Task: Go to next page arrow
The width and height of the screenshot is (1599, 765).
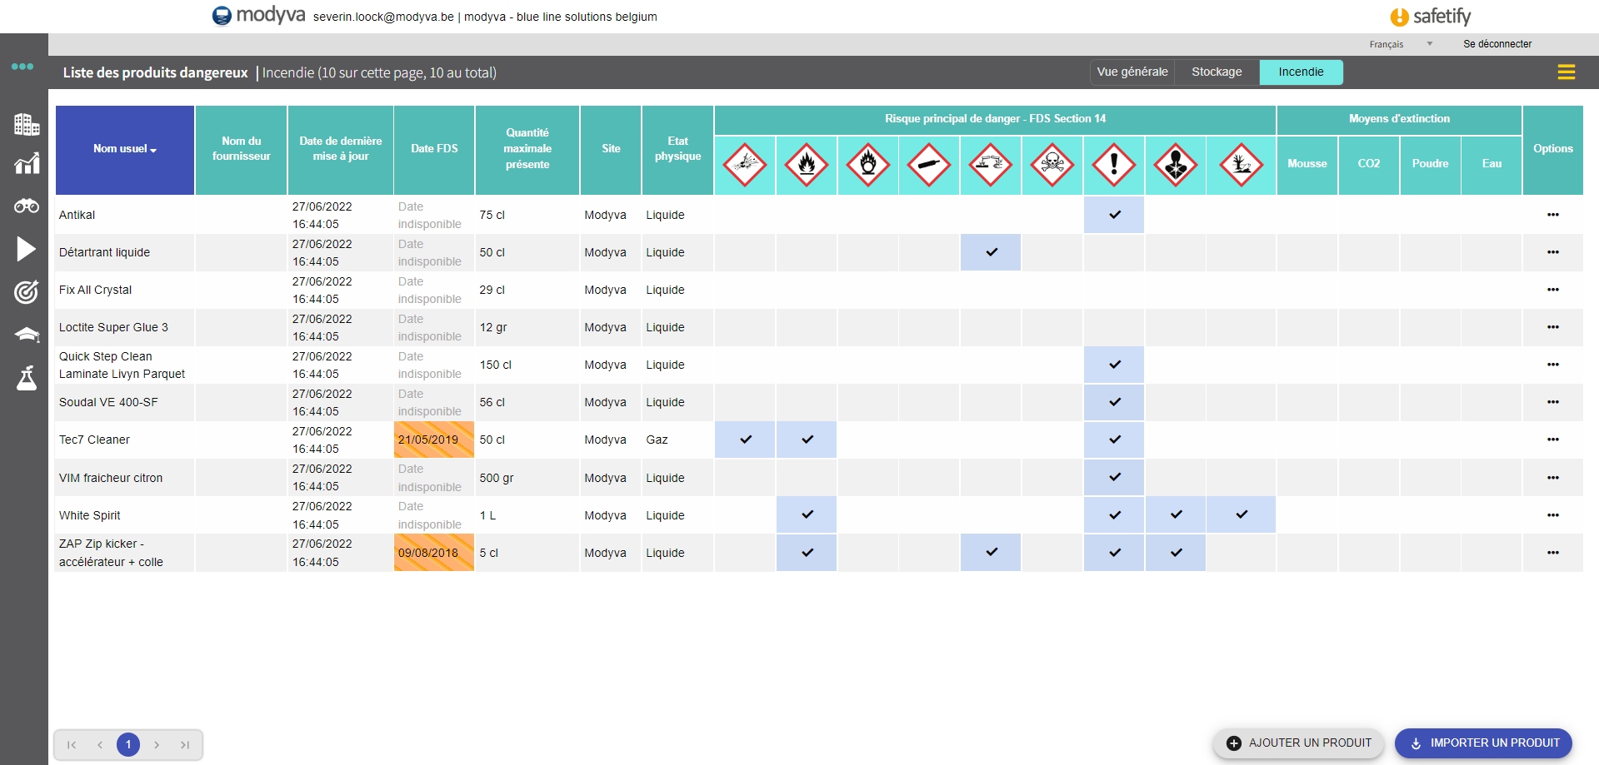Action: click(x=157, y=745)
